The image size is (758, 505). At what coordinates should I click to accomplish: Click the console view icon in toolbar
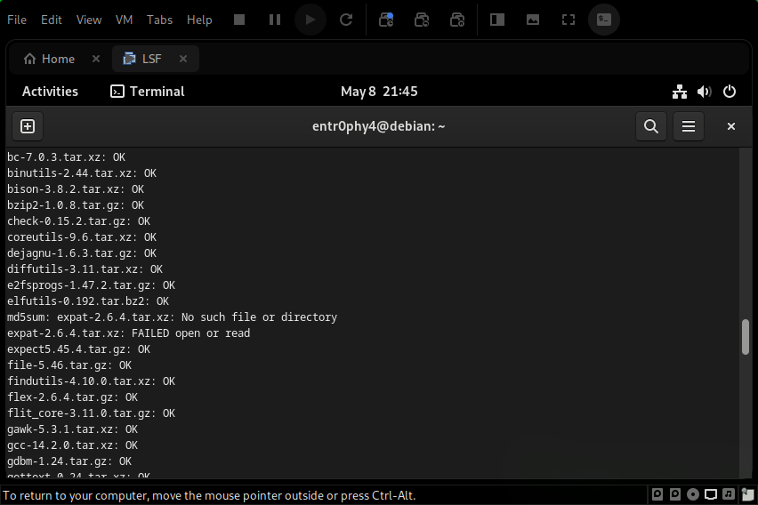(x=604, y=20)
